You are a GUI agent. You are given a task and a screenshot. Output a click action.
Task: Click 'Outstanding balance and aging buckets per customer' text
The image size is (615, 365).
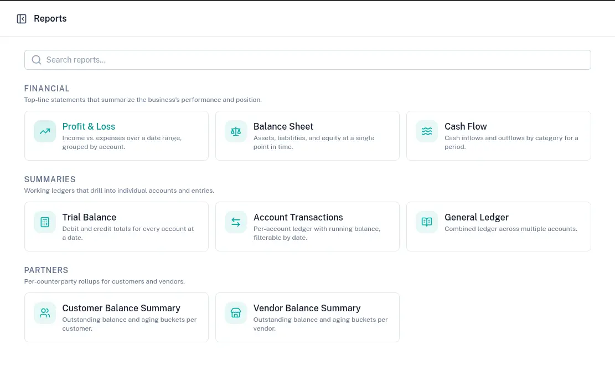(x=130, y=324)
